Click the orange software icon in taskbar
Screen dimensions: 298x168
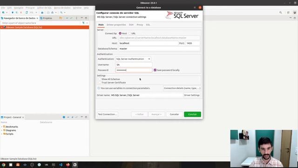click(18, 165)
